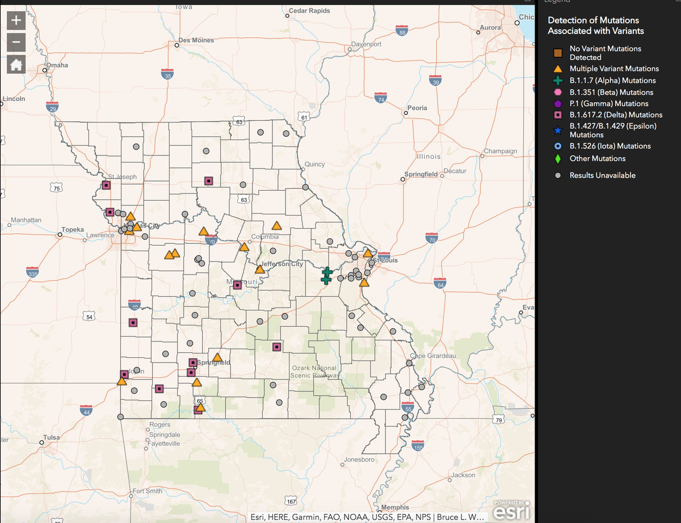Zoom in using the plus button
This screenshot has width=681, height=523.
(x=16, y=21)
